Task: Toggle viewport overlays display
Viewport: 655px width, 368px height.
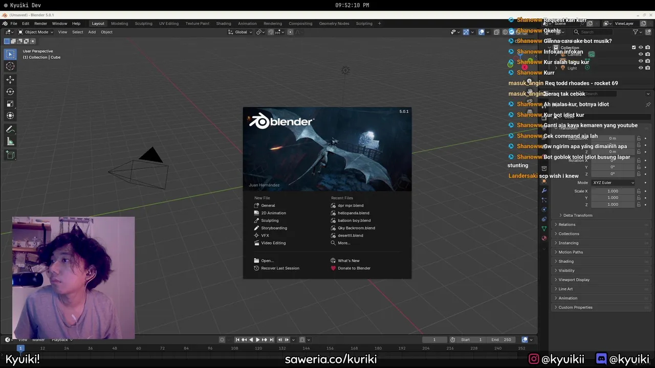Action: [x=482, y=32]
